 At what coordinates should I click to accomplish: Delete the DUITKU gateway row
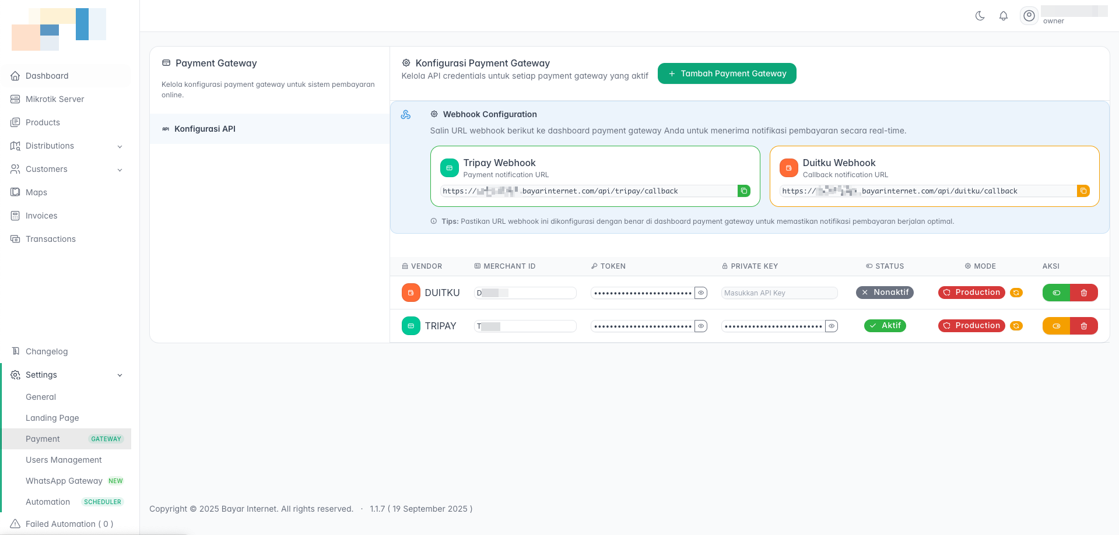coord(1083,293)
